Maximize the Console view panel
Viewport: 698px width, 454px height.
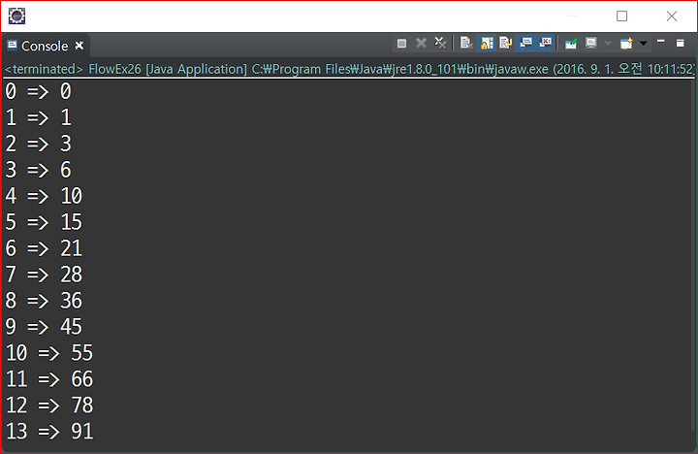click(680, 44)
